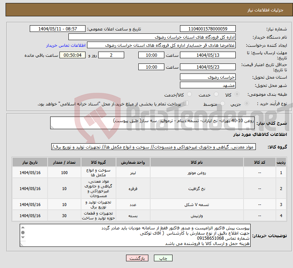This screenshot has height=268, width=293.
Task: Select the متوسط purchase type radio
Action: pos(223,104)
